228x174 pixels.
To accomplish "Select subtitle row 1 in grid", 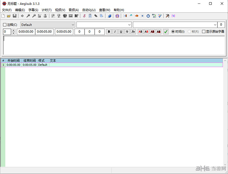I will click(112, 65).
